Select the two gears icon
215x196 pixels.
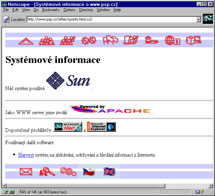pos(89,40)
